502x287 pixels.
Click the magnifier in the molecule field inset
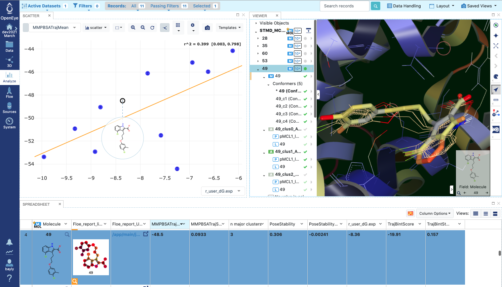[x=459, y=193]
